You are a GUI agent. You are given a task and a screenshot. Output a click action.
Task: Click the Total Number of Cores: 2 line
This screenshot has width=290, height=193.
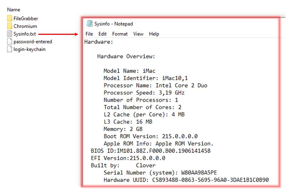[143, 107]
